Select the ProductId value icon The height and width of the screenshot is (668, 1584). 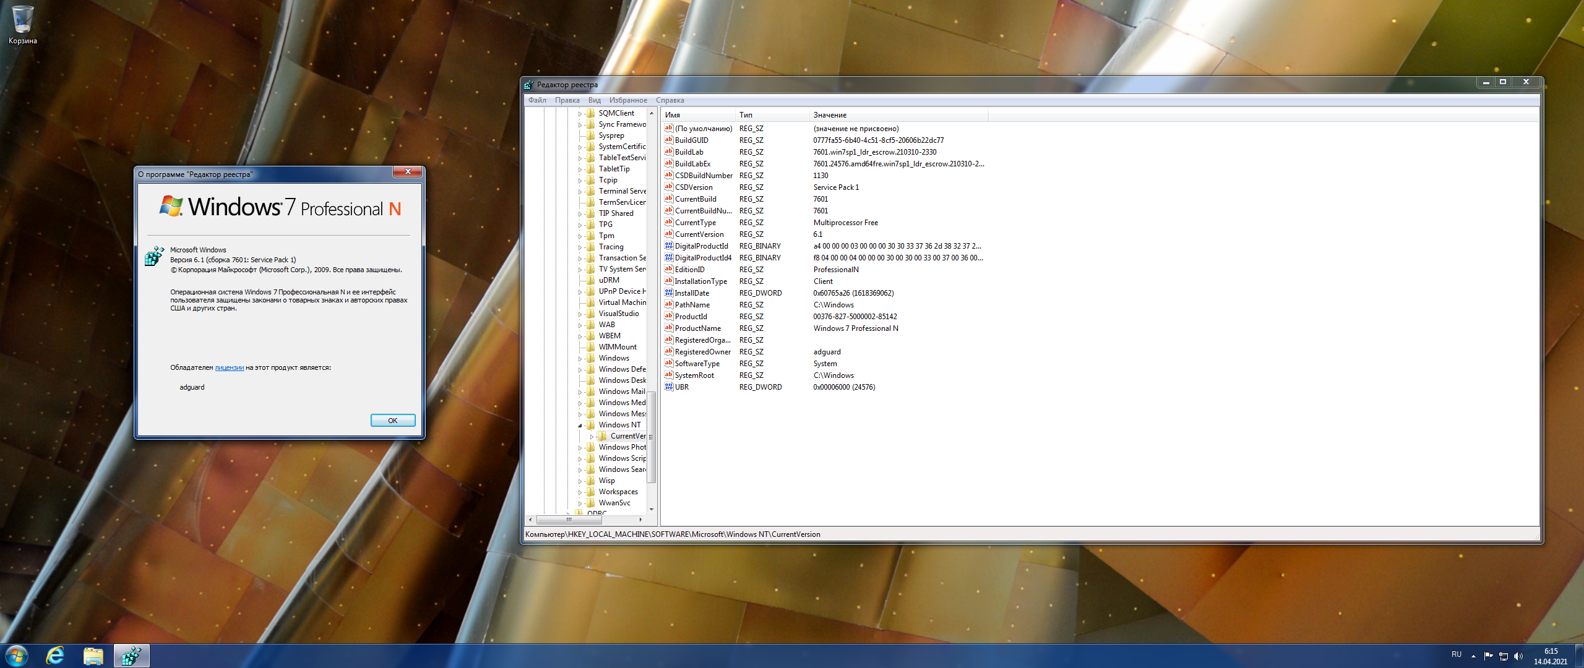pyautogui.click(x=668, y=317)
